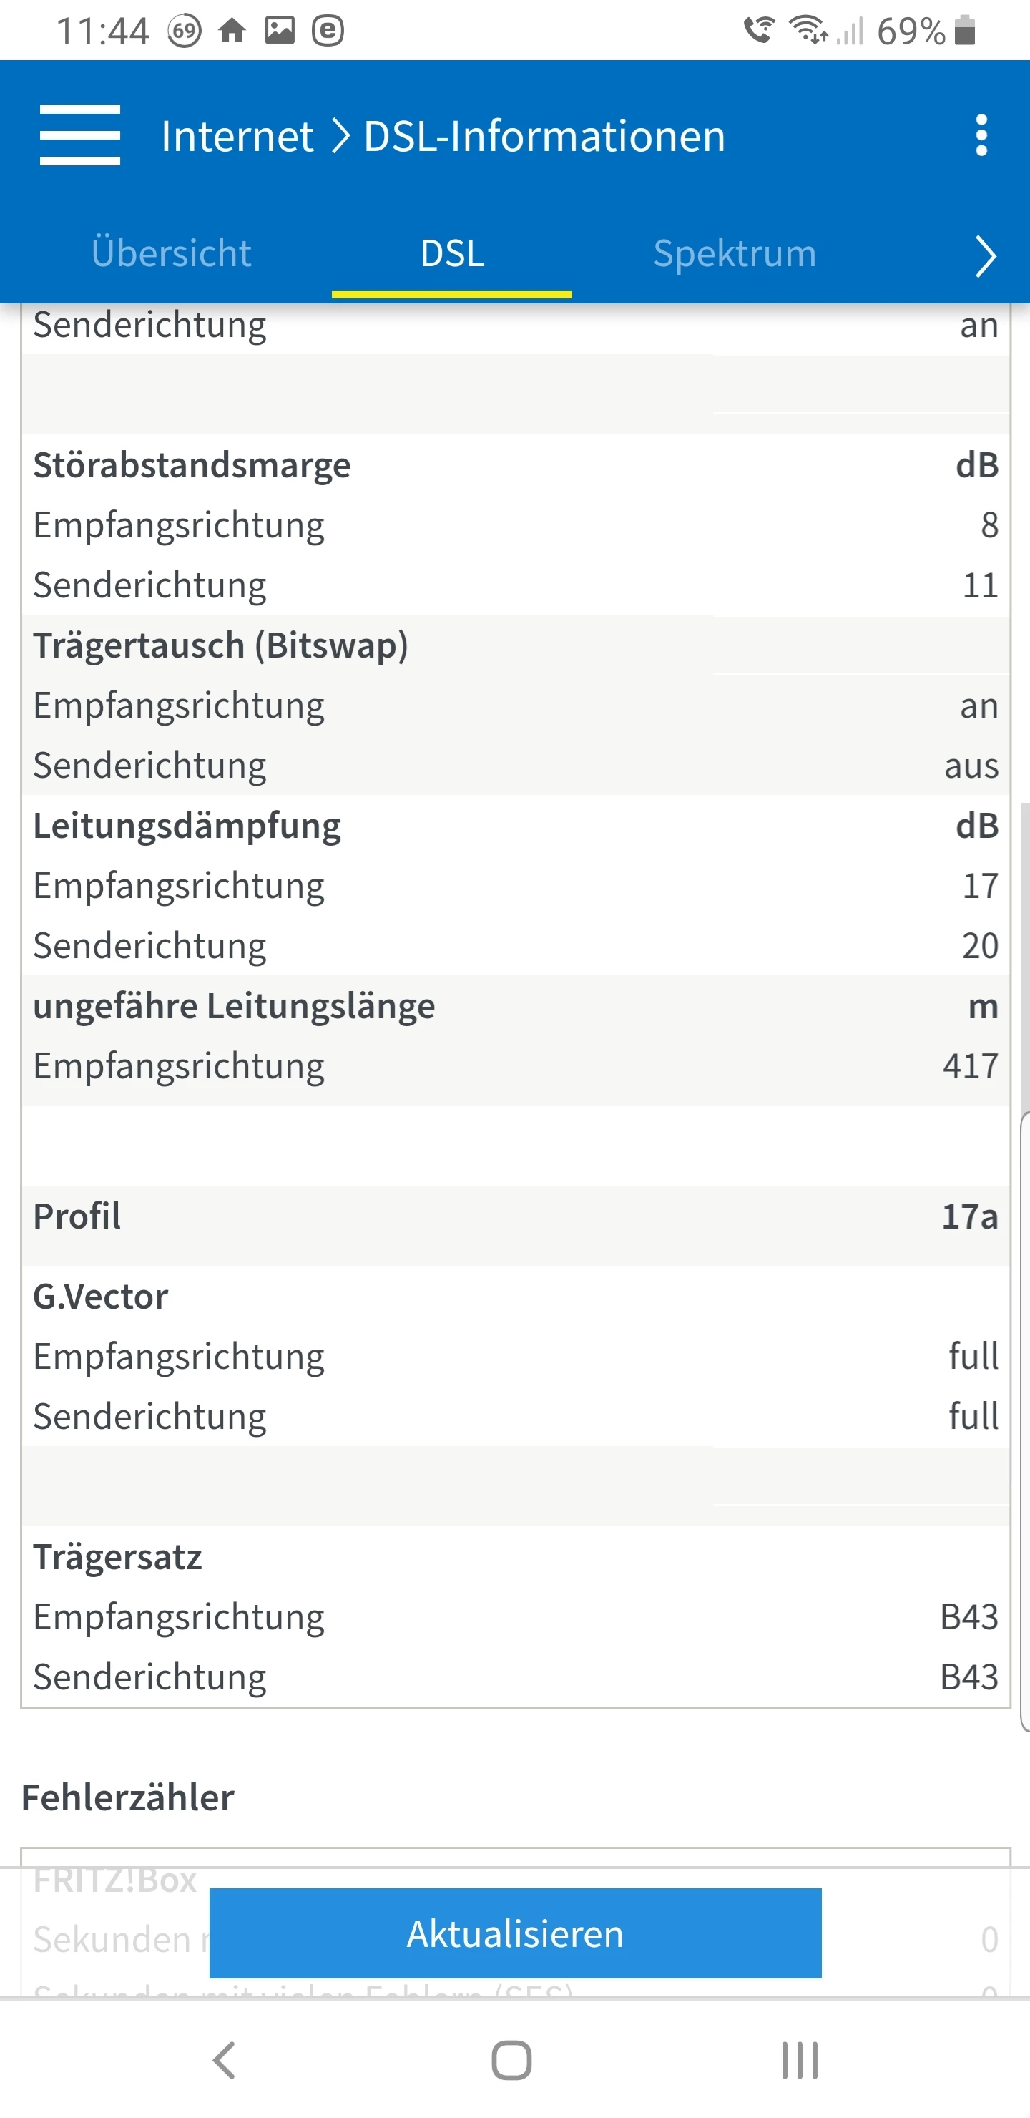Tap the Android back navigation icon

[x=224, y=2059]
